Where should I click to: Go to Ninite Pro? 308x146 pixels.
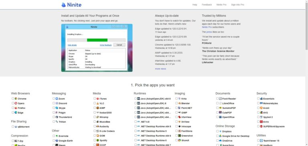(221, 5)
